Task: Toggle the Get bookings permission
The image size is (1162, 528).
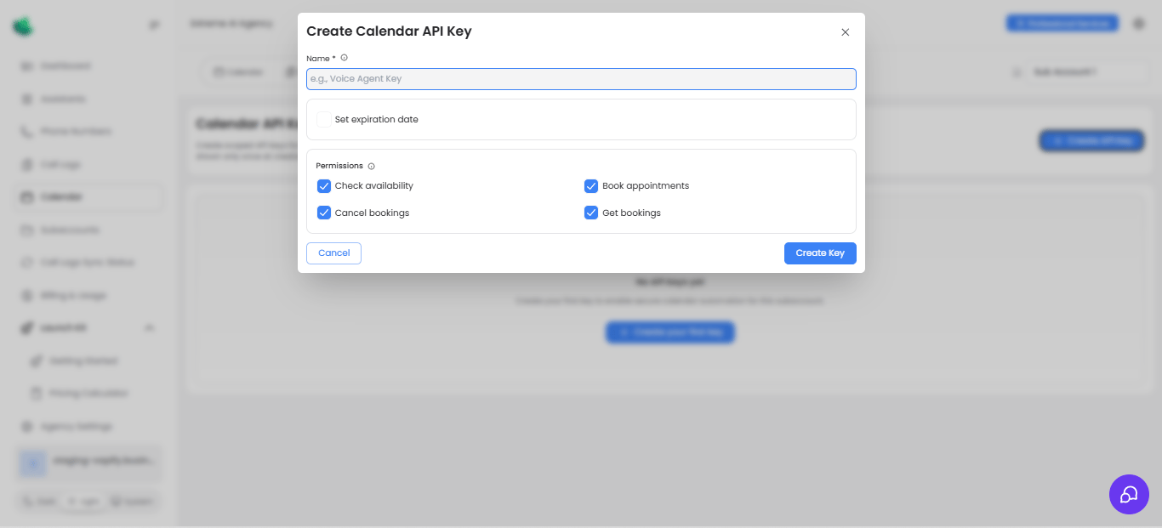Action: [591, 213]
